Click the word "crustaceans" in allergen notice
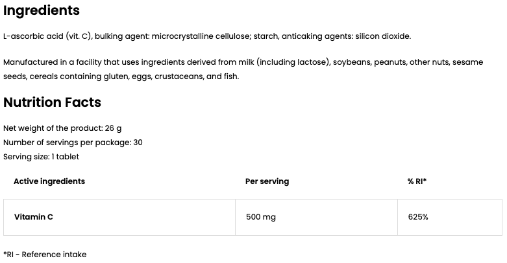The height and width of the screenshot is (263, 507). tap(179, 76)
